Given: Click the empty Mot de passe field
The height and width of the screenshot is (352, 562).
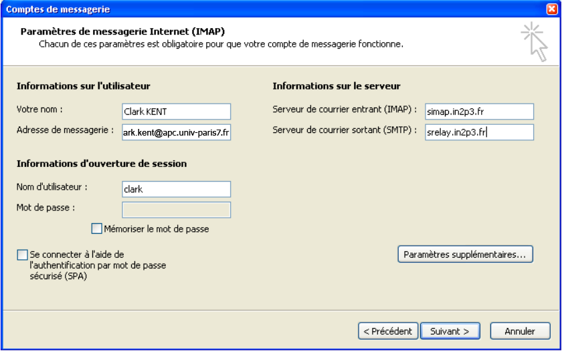Looking at the screenshot, I should tap(177, 210).
